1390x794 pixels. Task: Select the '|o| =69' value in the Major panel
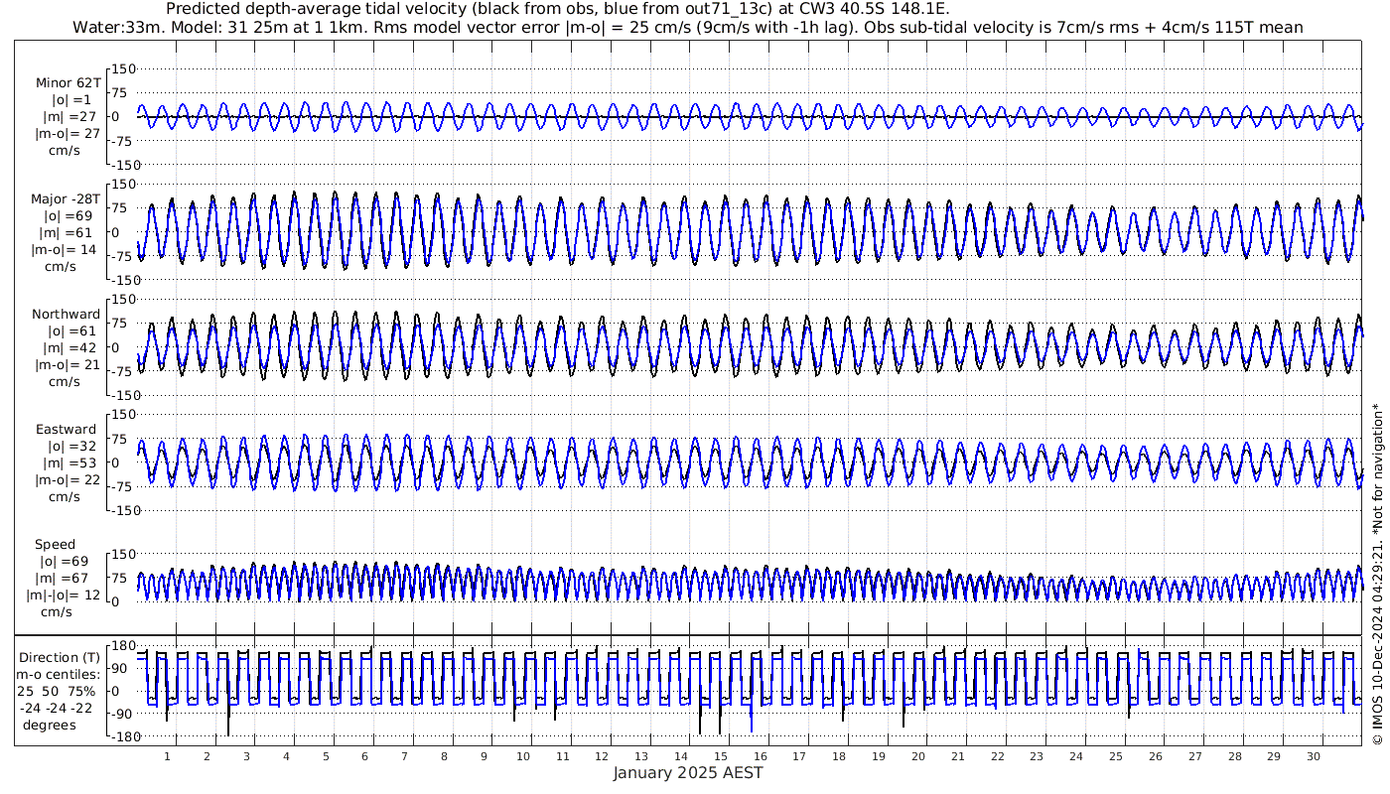coord(68,215)
